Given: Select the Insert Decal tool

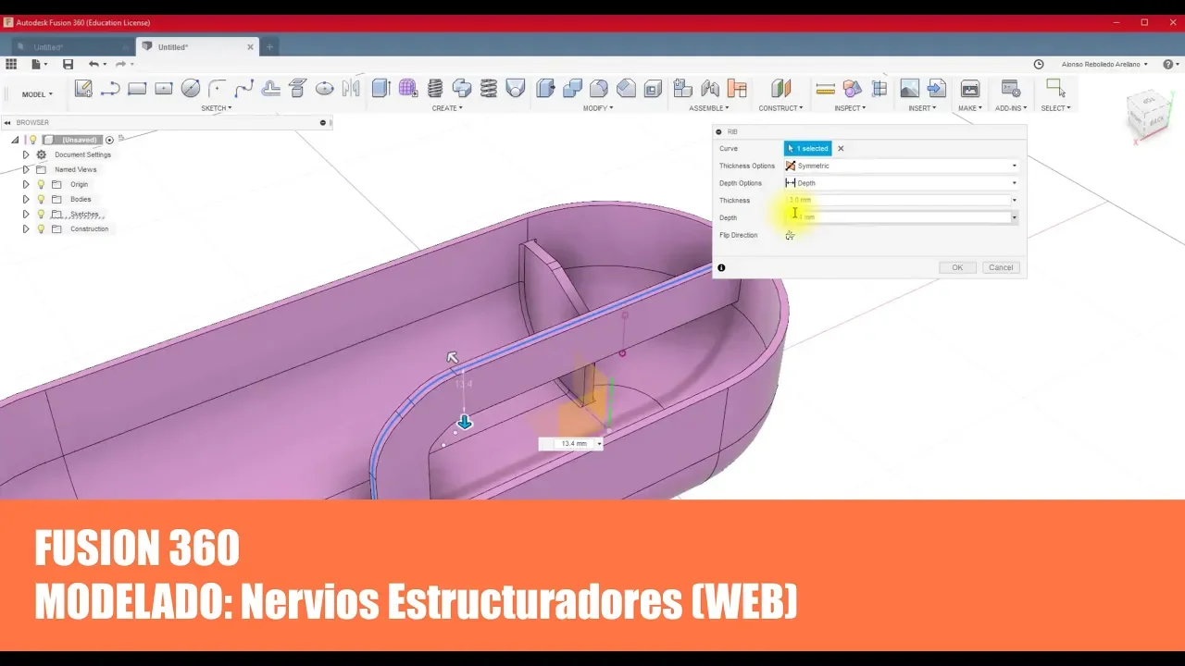Looking at the screenshot, I should pyautogui.click(x=910, y=89).
